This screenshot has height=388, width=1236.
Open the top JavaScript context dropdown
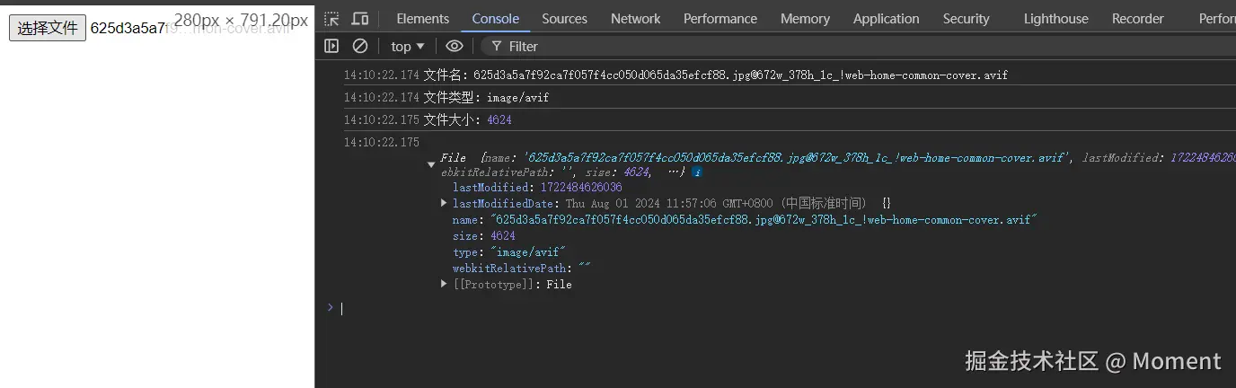click(x=407, y=46)
